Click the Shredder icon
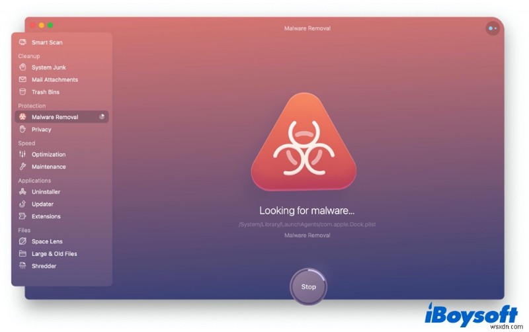Image resolution: width=529 pixels, height=332 pixels. [x=22, y=266]
